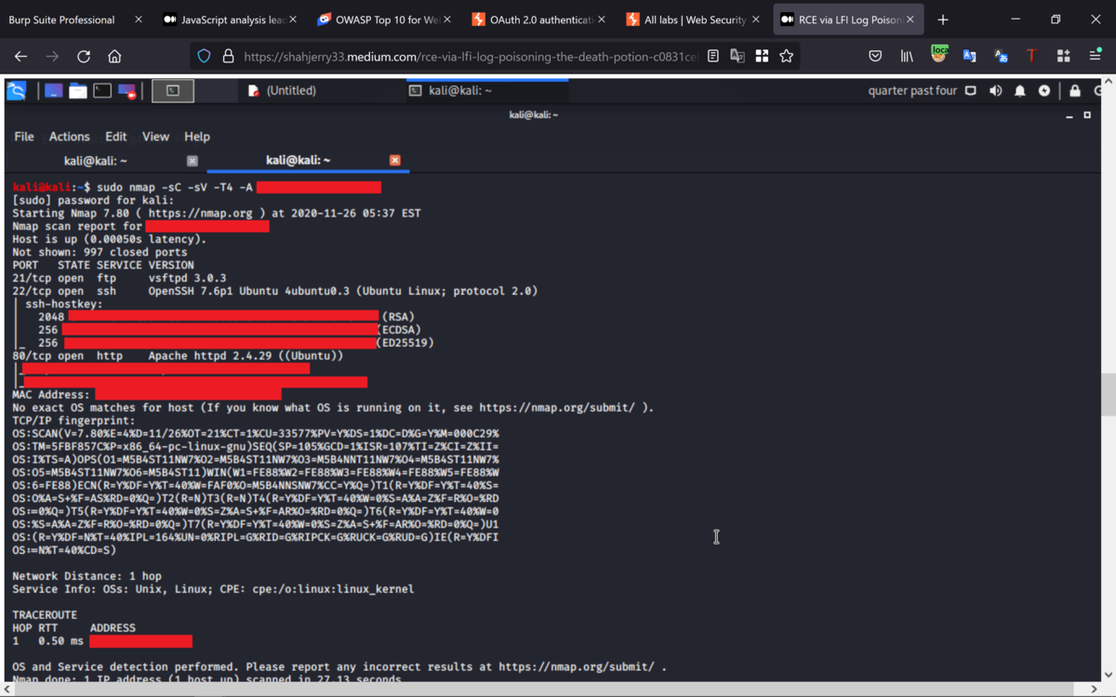1116x697 pixels.
Task: Open the extensions grid-plus icon
Action: click(1063, 57)
